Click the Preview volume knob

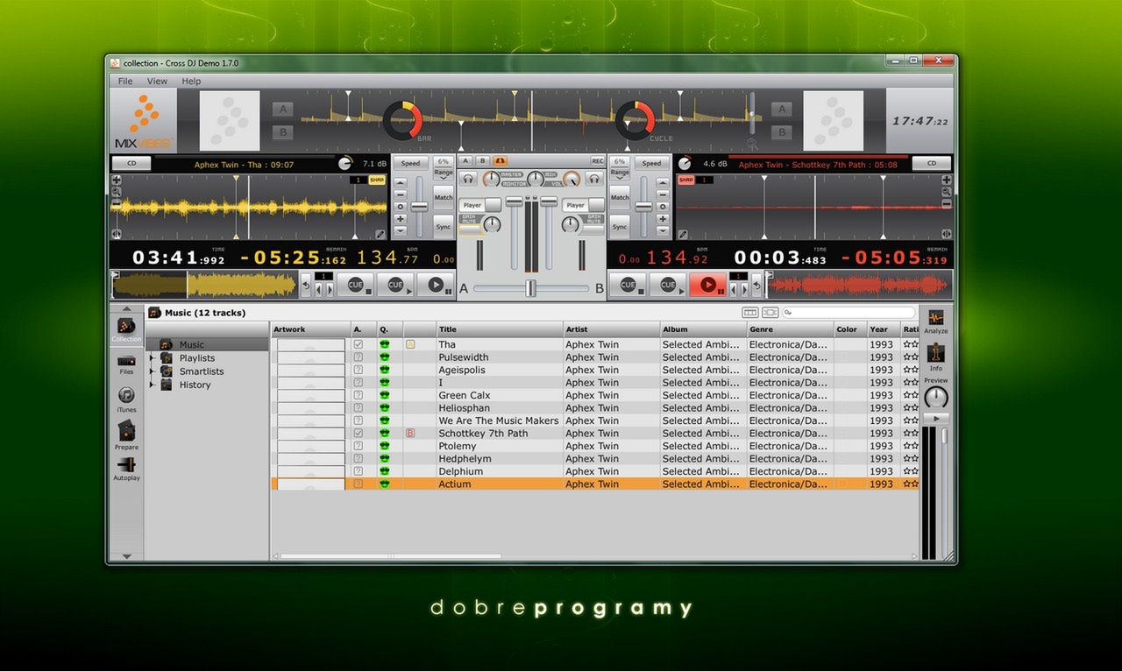[936, 398]
